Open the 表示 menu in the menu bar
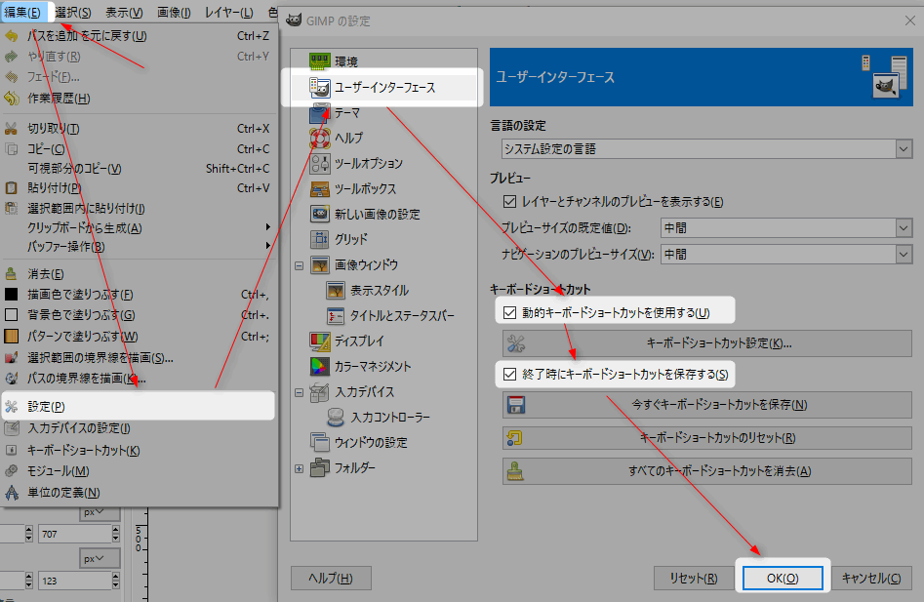Screen dimensions: 924x602 (124, 12)
